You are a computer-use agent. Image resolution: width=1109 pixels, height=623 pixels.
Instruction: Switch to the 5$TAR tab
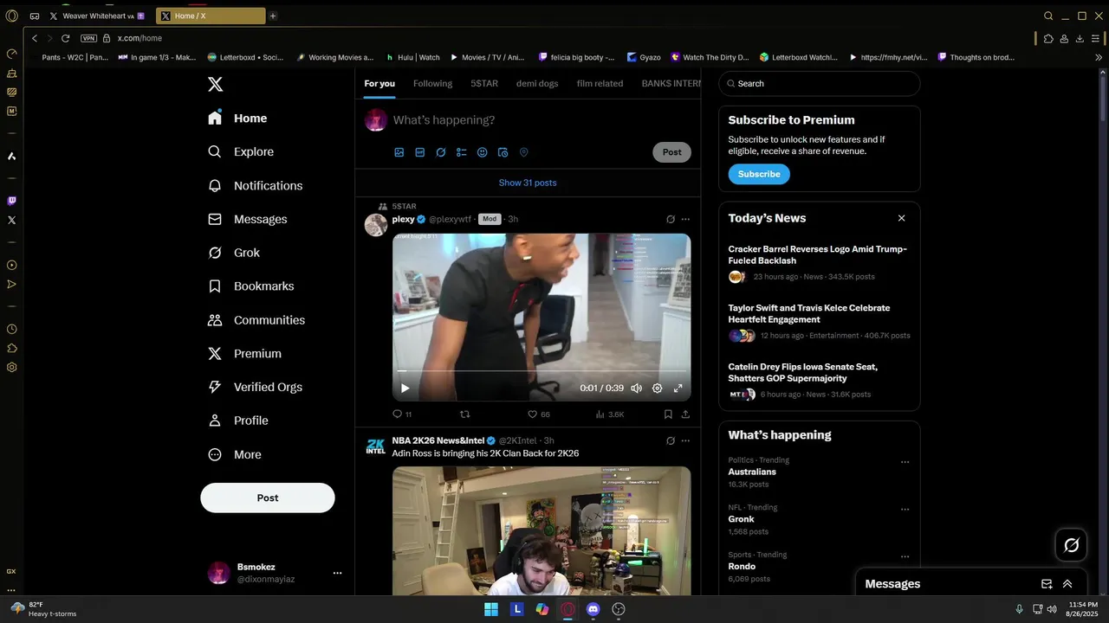[x=484, y=84]
